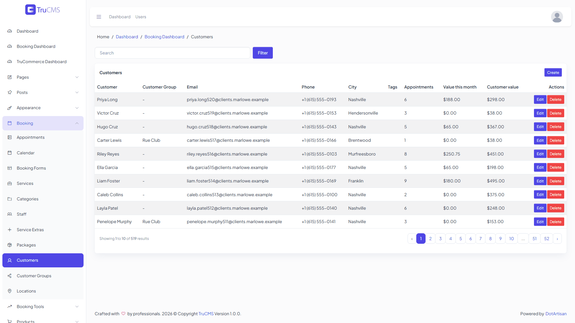
Task: Click the Packages box icon
Action: click(x=10, y=245)
